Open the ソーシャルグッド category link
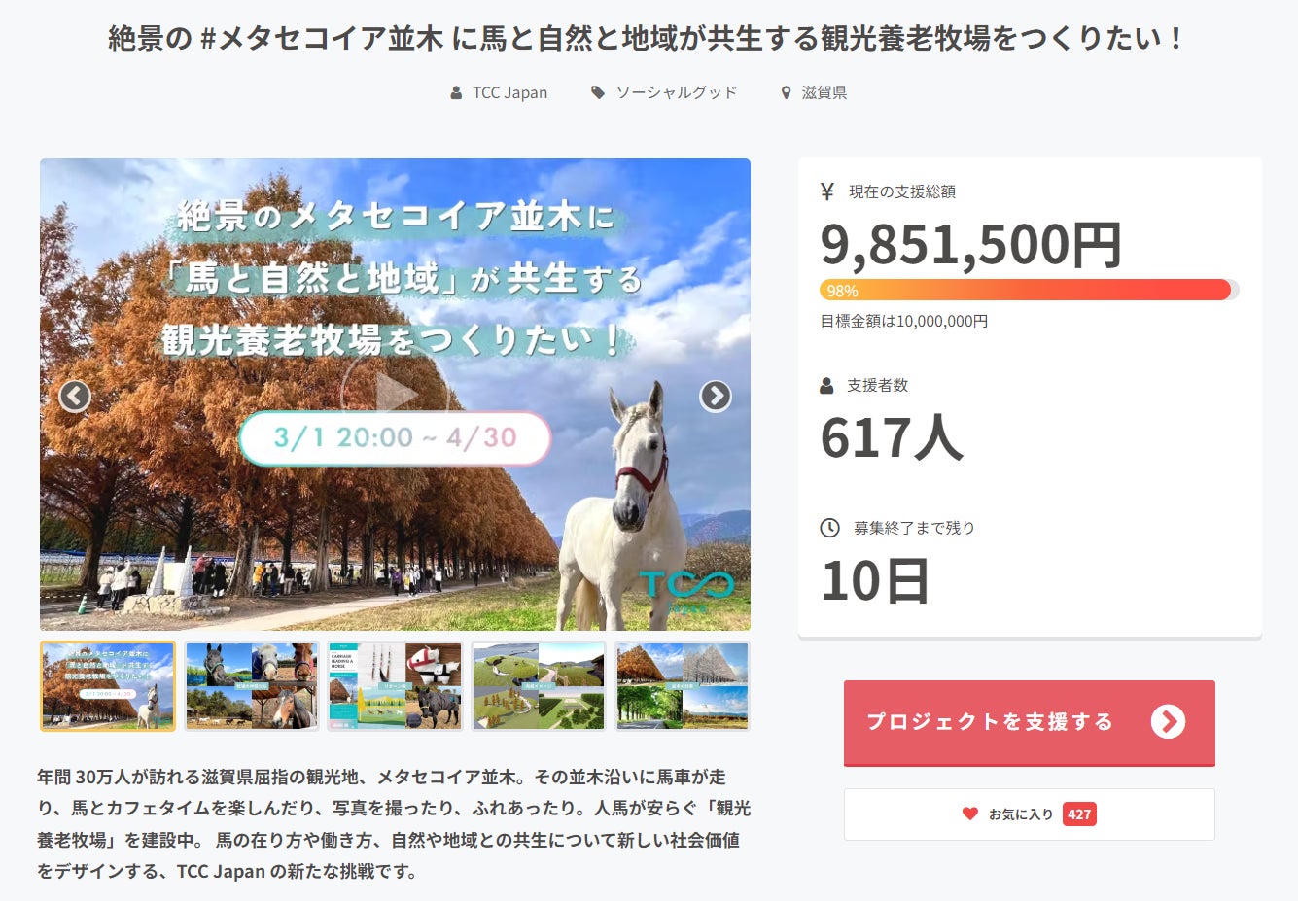The height and width of the screenshot is (901, 1298). (x=677, y=93)
